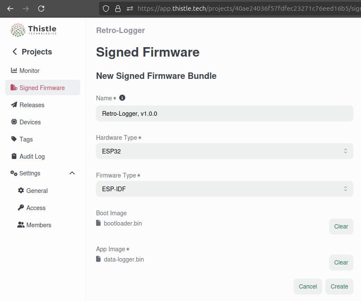
Task: Click the browser reload icon
Action: click(41, 8)
